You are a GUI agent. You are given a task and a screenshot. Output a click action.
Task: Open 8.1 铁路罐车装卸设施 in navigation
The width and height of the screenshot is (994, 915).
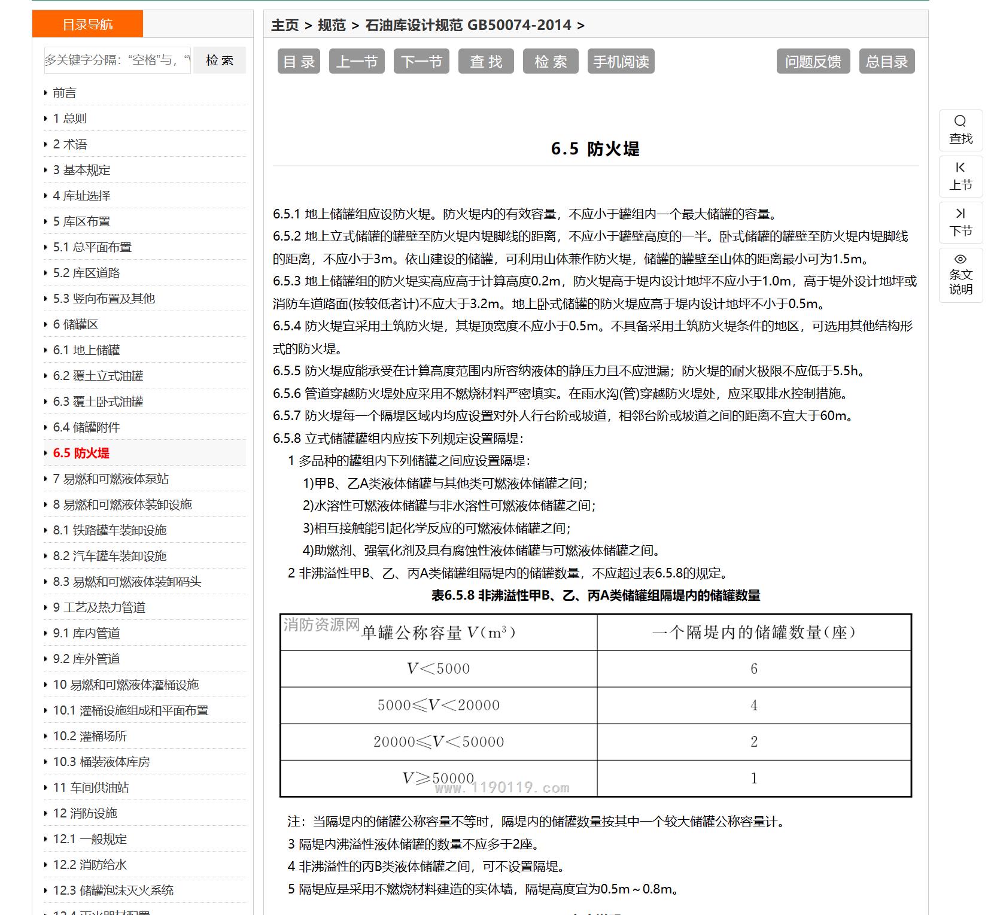pyautogui.click(x=110, y=530)
